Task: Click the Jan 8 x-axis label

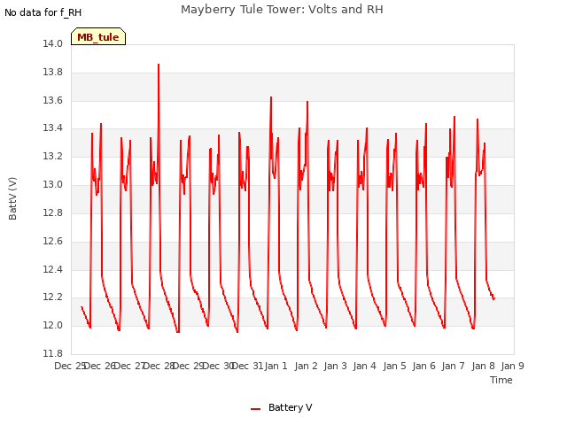Action: click(483, 366)
